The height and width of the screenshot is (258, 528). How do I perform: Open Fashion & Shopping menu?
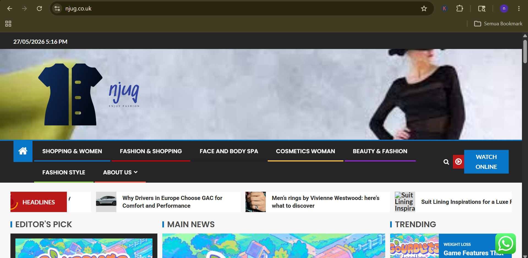point(151,151)
